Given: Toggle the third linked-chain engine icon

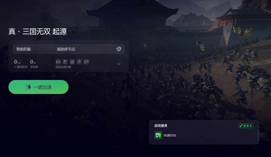Looking at the screenshot, I should click(x=72, y=62).
